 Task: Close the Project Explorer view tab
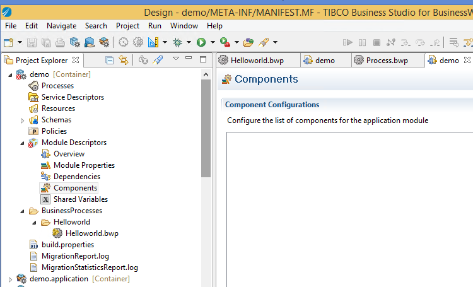[x=76, y=60]
